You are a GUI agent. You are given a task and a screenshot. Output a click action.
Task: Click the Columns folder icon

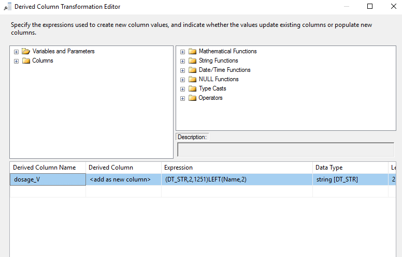[x=26, y=61]
